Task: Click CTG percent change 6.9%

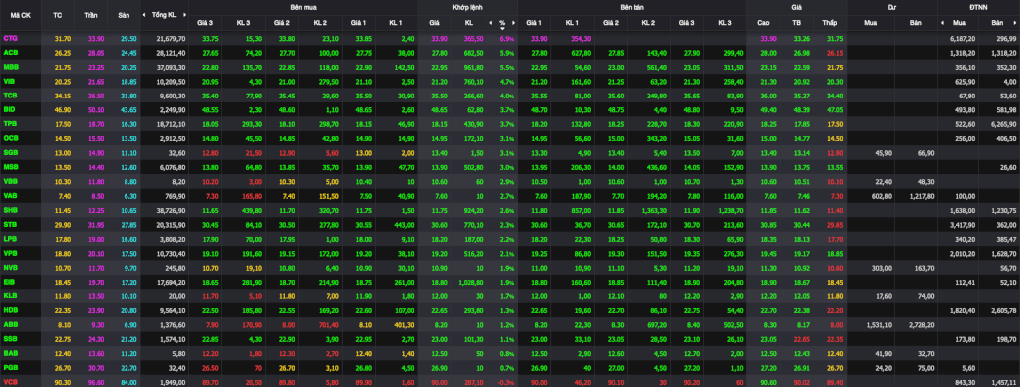Action: [507, 39]
